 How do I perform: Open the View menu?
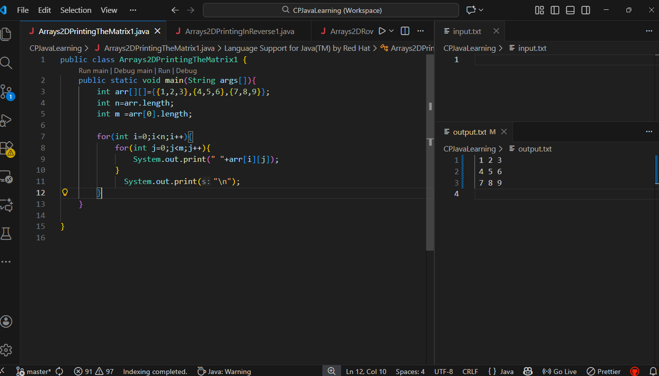pyautogui.click(x=109, y=10)
